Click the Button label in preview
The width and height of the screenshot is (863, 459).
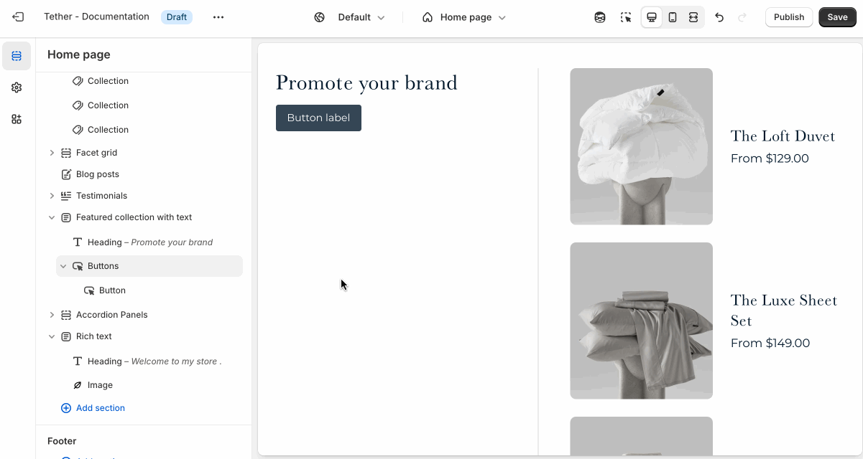coord(318,118)
